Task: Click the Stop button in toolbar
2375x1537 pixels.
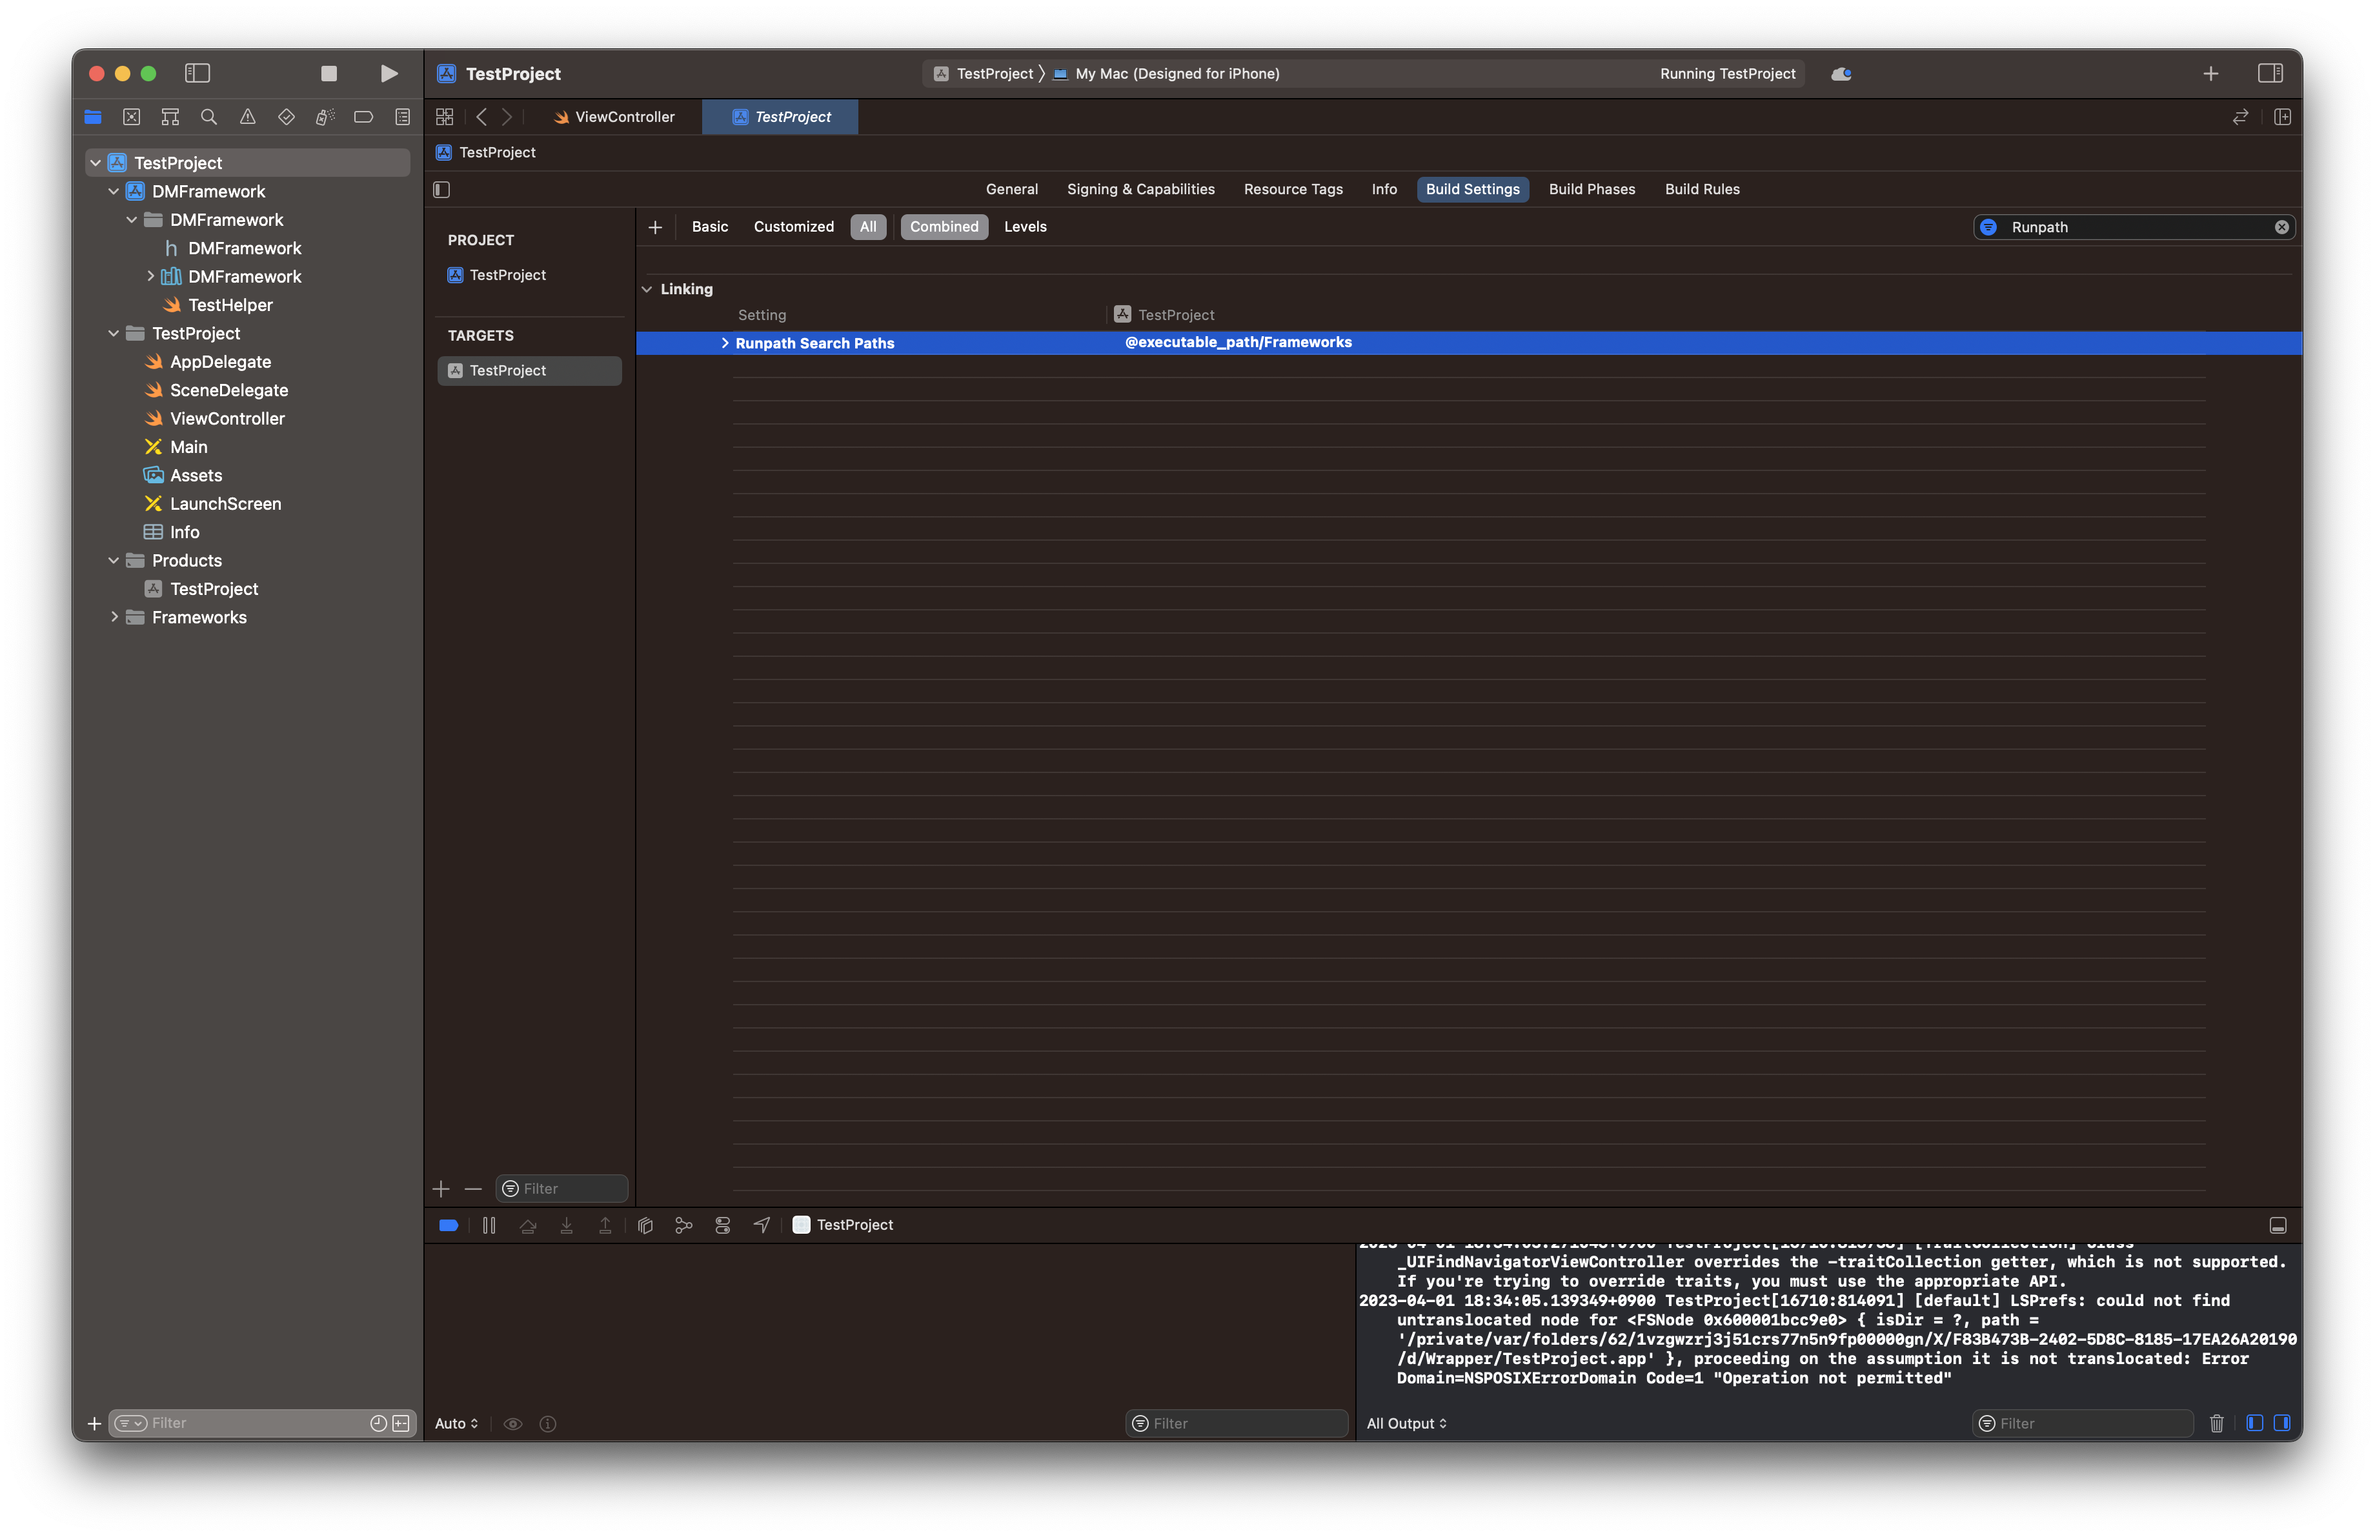Action: [328, 73]
